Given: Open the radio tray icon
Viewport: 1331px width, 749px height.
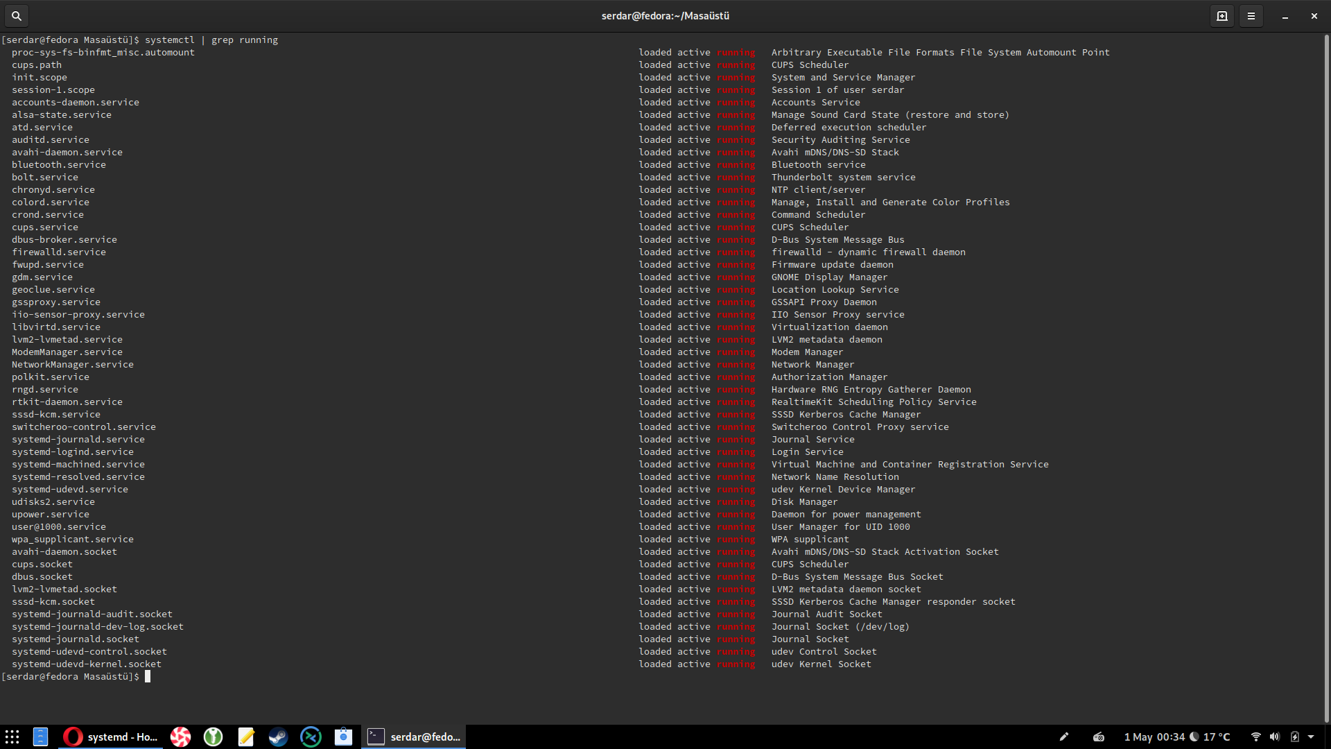Looking at the screenshot, I should [1099, 737].
